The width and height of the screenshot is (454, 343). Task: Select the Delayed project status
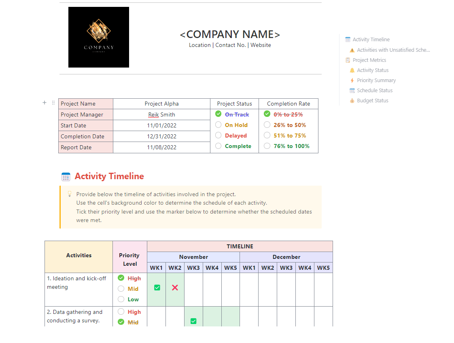tap(219, 135)
